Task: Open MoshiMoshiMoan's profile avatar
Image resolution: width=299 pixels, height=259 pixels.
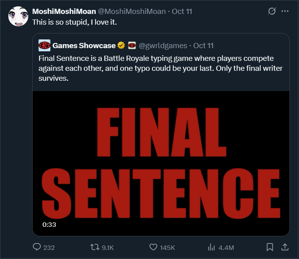Action: [18, 16]
